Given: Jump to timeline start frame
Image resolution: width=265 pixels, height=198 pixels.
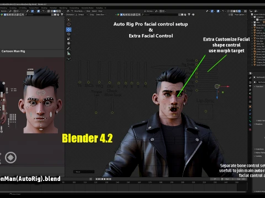Looking at the screenshot, I should coord(97,179).
